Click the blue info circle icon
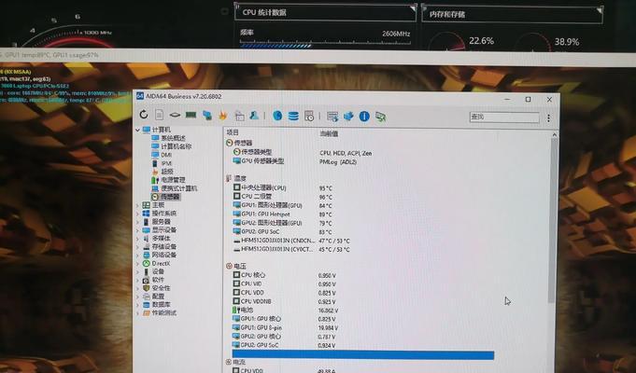The image size is (636, 373). coord(364,117)
